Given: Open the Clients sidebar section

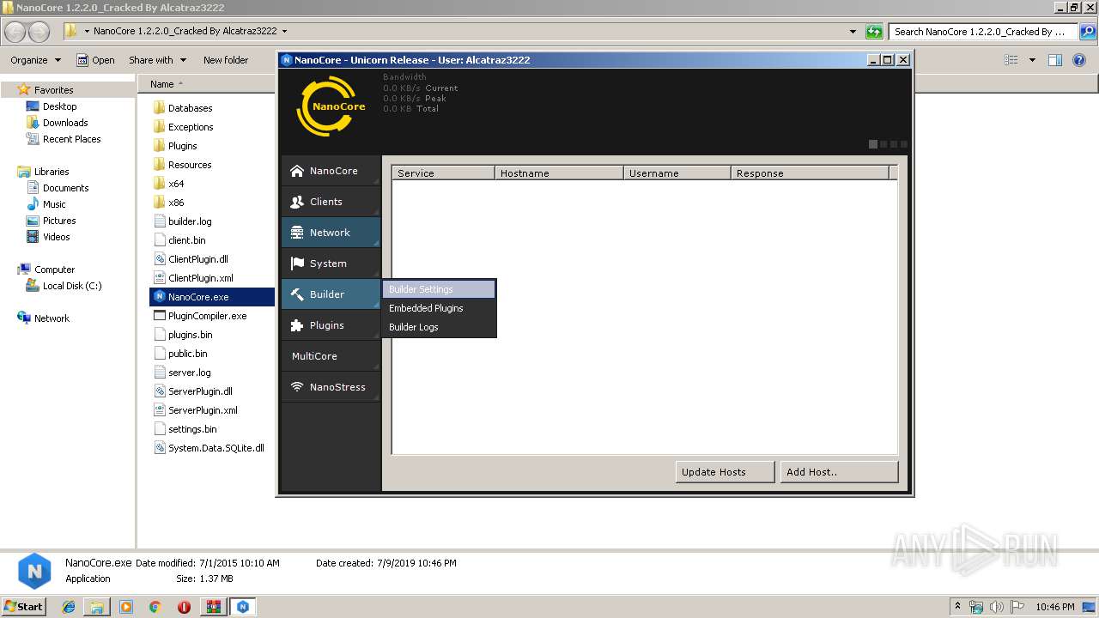Looking at the screenshot, I should click(x=331, y=202).
